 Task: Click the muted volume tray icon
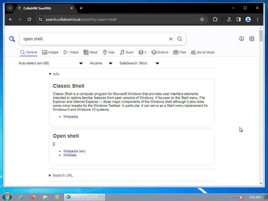click(241, 197)
